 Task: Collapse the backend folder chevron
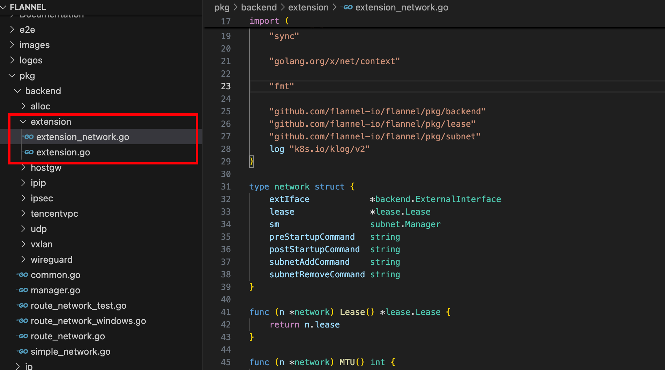18,91
